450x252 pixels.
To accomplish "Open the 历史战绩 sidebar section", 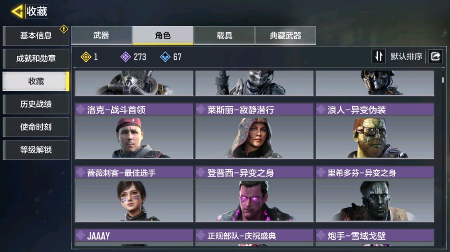I will [36, 104].
